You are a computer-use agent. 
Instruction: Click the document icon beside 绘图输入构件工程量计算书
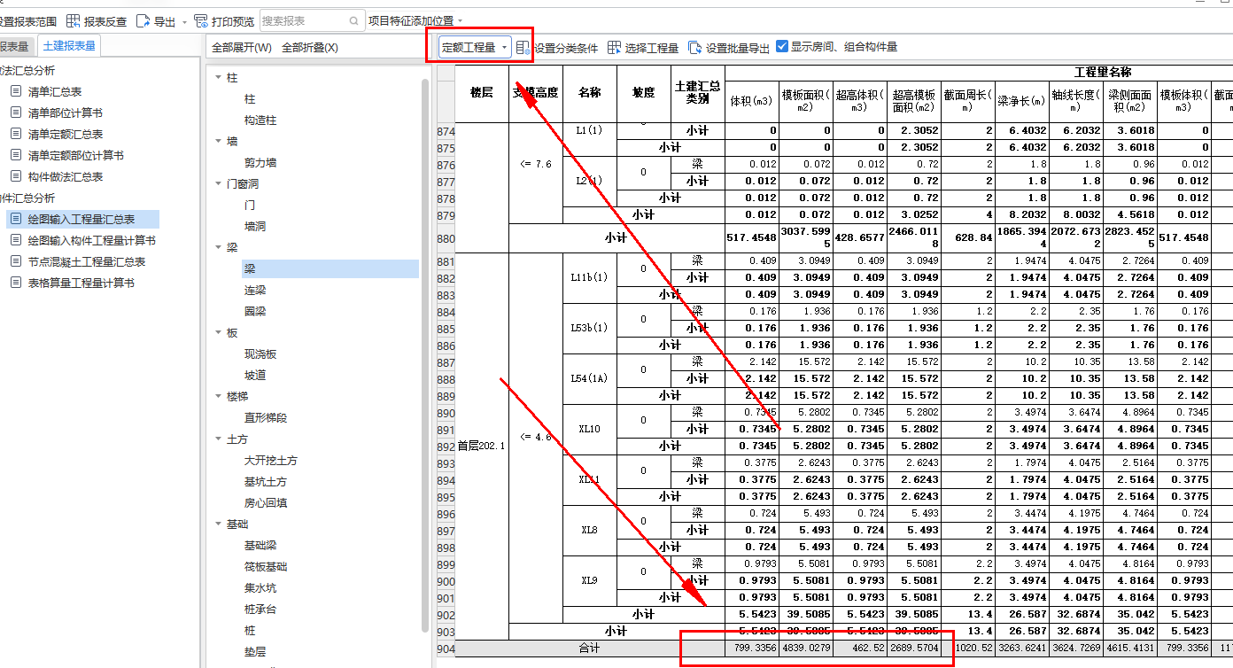coord(16,240)
